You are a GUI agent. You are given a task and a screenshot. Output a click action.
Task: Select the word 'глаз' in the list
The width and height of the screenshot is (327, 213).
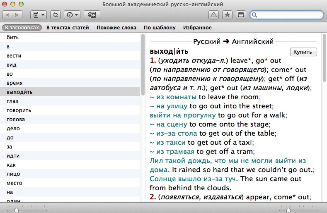tap(70, 101)
